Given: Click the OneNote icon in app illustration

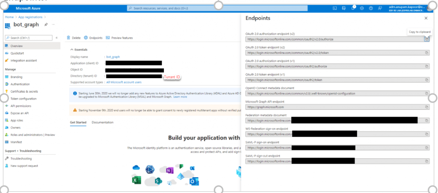Looking at the screenshot, I should (170, 170).
